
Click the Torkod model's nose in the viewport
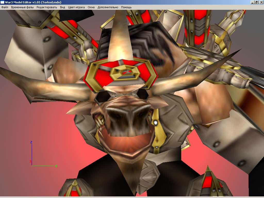(x=129, y=120)
